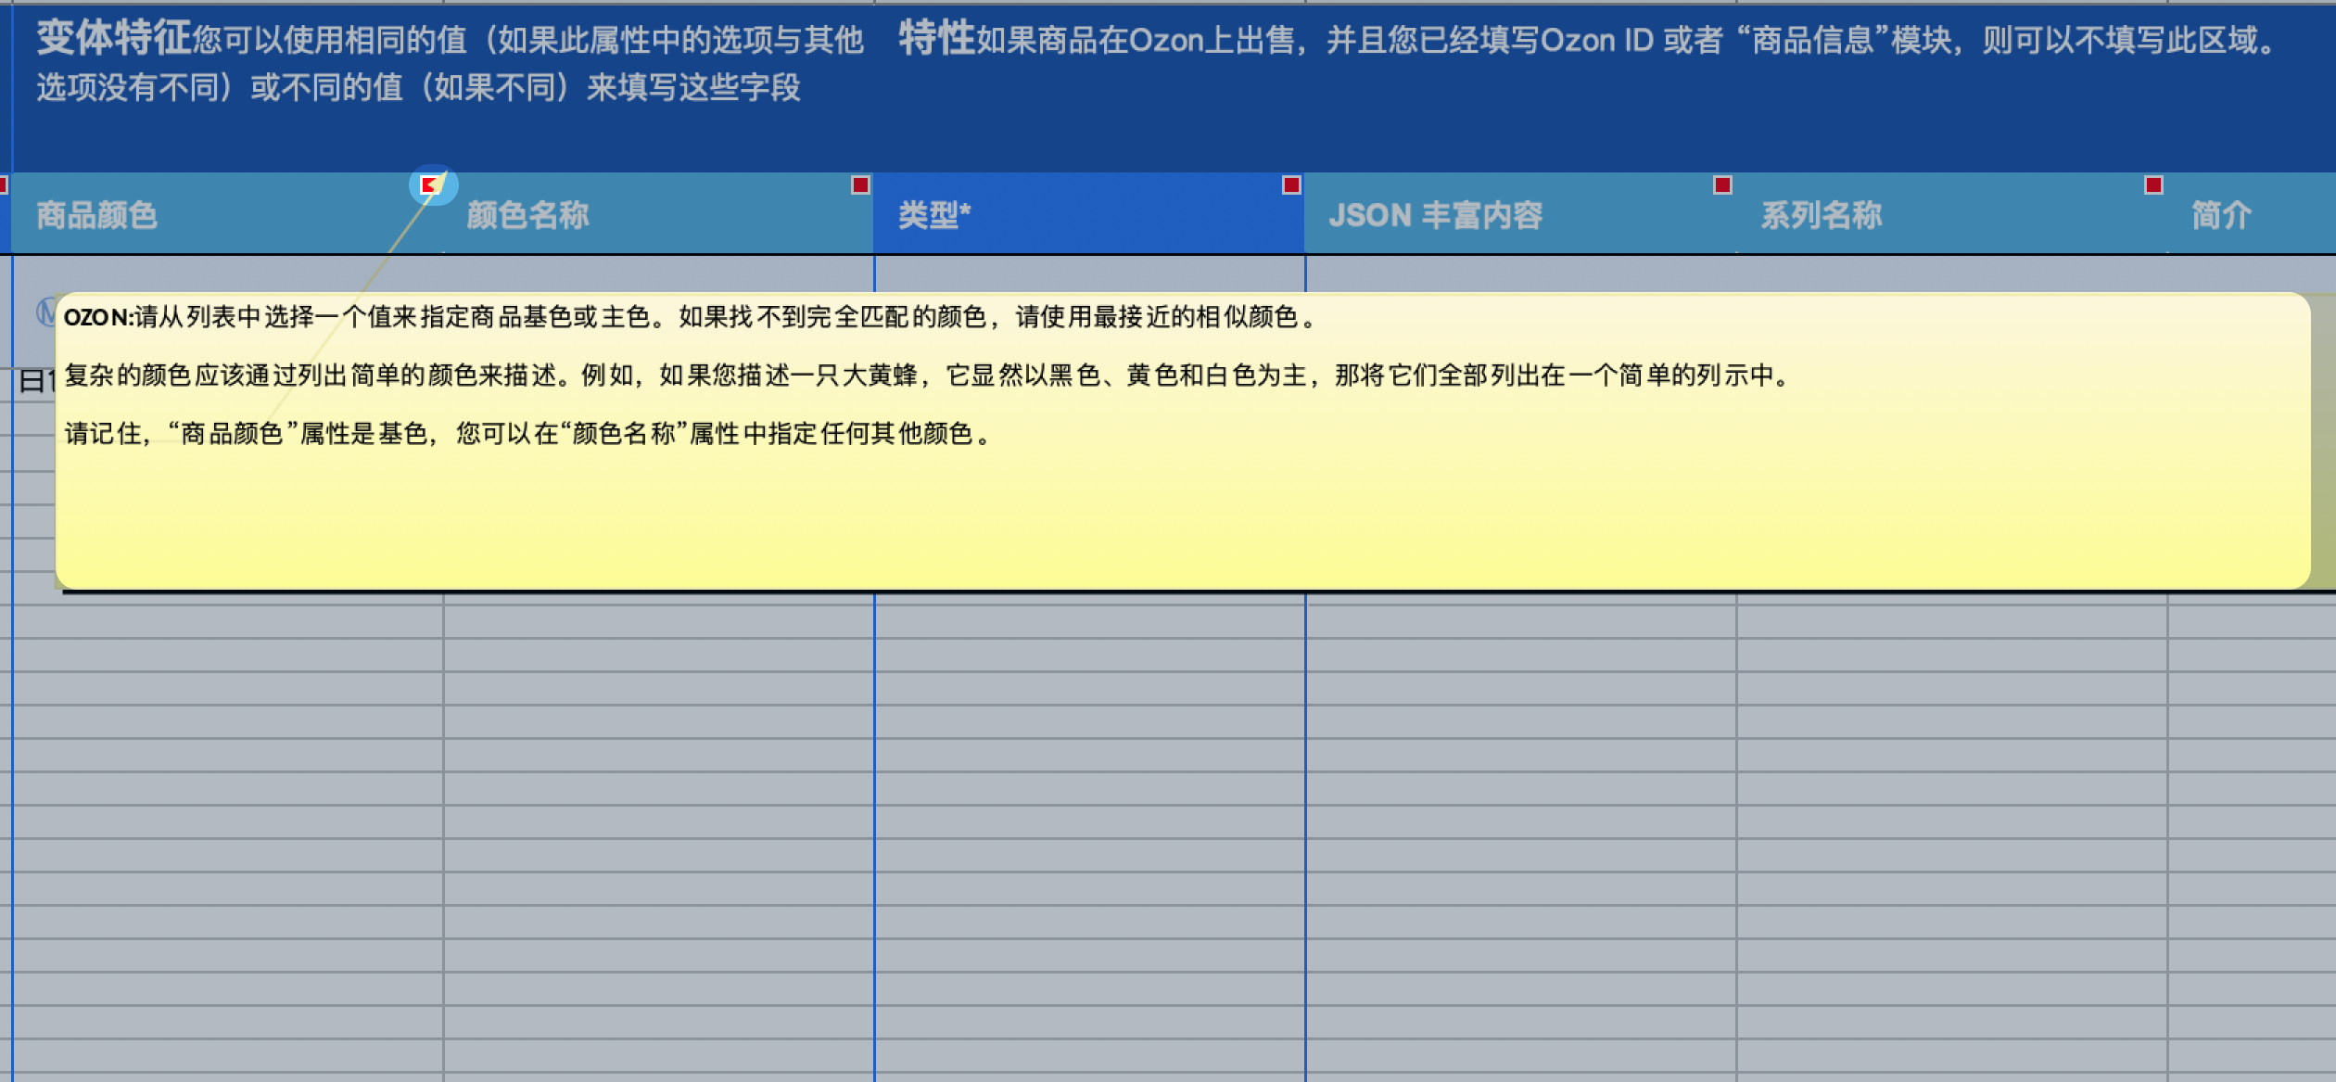Select the 颜色名称 column header
Screen dimensions: 2336x1082
point(658,214)
